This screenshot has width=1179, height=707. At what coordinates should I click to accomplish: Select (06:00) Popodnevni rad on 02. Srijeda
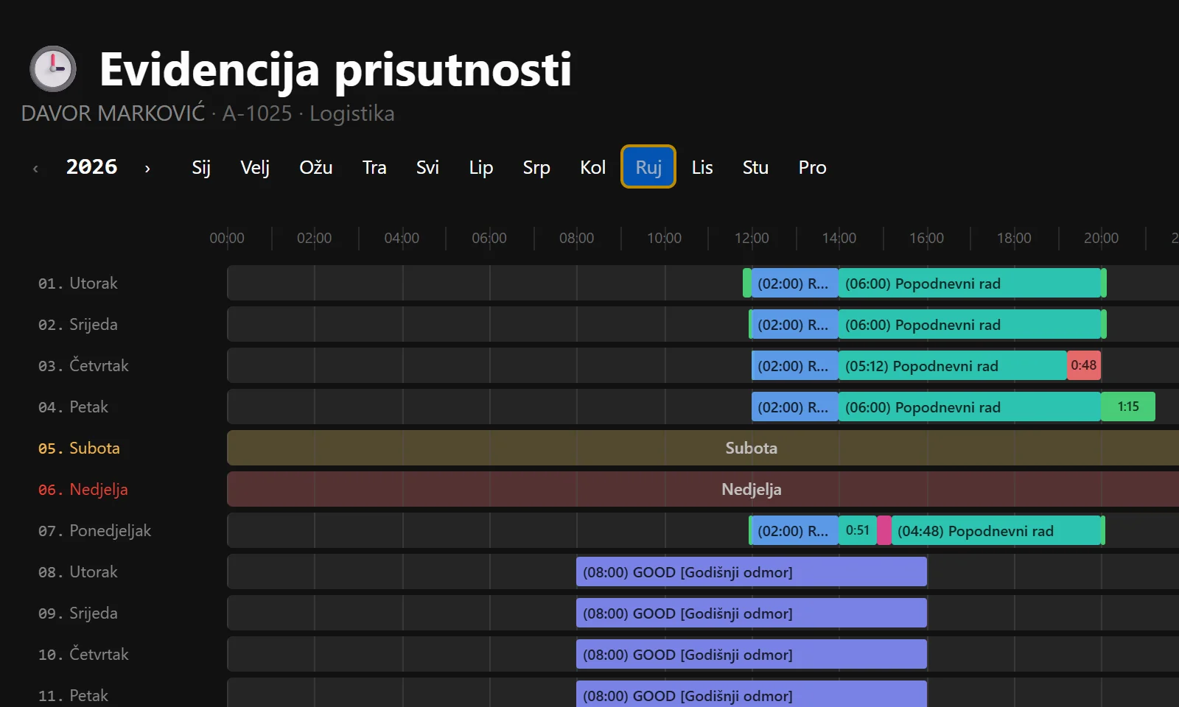970,325
